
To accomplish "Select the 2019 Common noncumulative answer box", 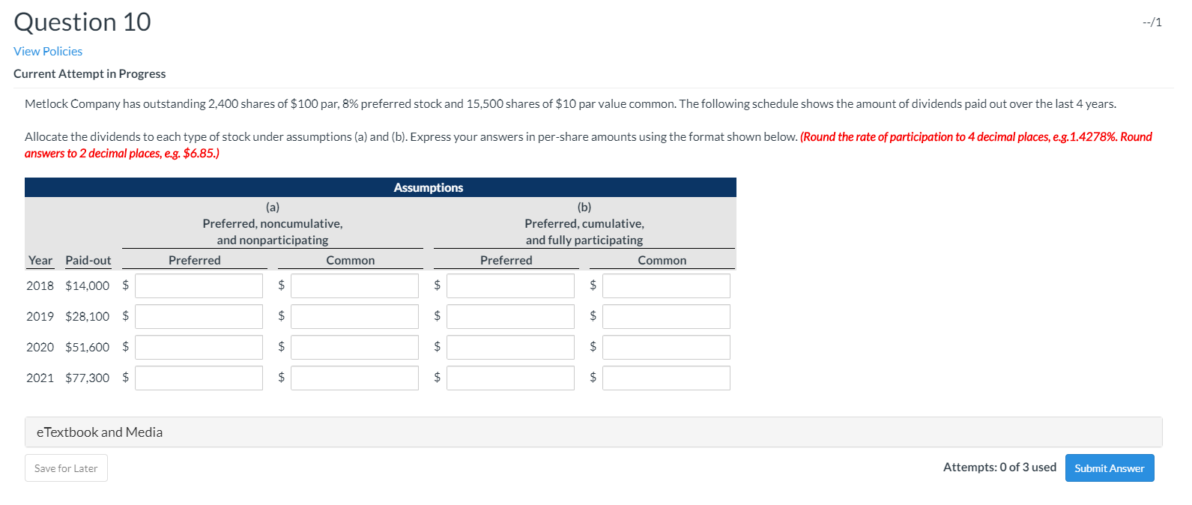I will coord(354,316).
